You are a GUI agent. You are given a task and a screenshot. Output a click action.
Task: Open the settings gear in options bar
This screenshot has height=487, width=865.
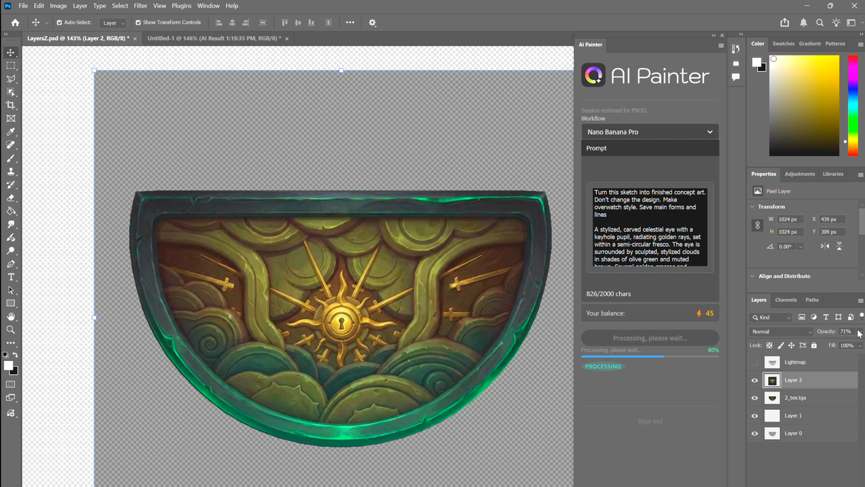pyautogui.click(x=372, y=23)
